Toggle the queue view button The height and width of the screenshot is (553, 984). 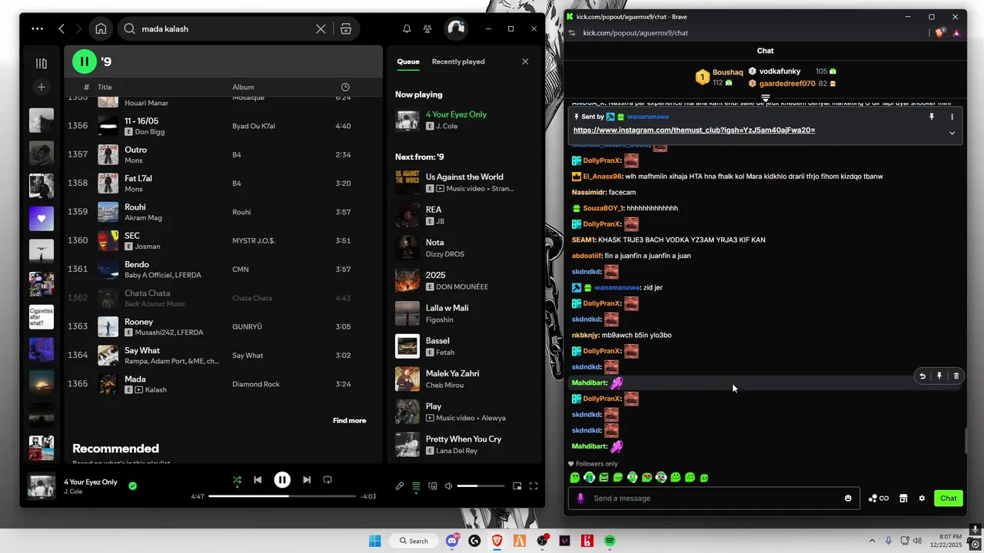point(416,485)
